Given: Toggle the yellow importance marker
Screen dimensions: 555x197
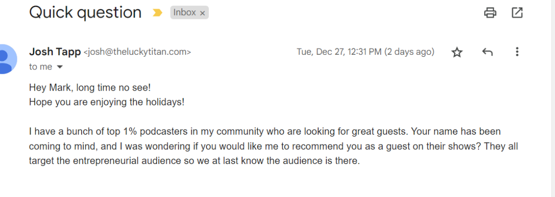Looking at the screenshot, I should (x=157, y=13).
